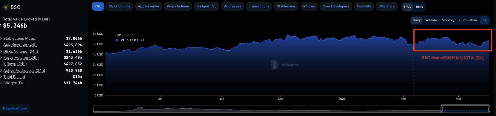Image resolution: width=496 pixels, height=116 pixels.
Task: Click the $10m total raised value
Action: coord(77,77)
